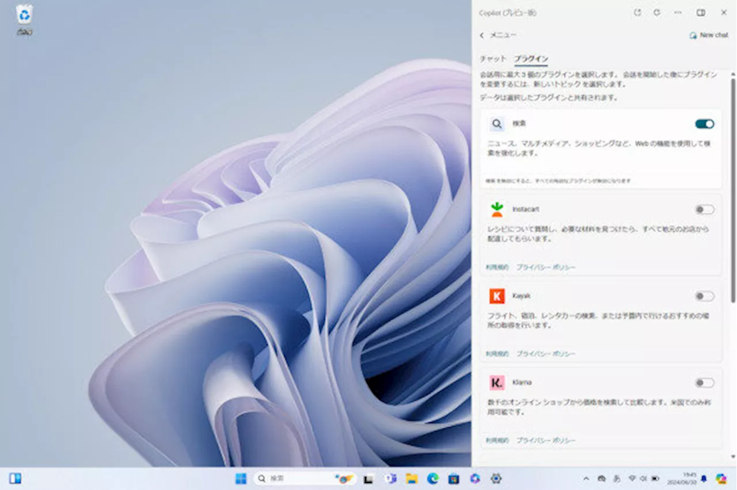Open Instacart 利用規約 link
The width and height of the screenshot is (737, 490).
click(x=497, y=267)
